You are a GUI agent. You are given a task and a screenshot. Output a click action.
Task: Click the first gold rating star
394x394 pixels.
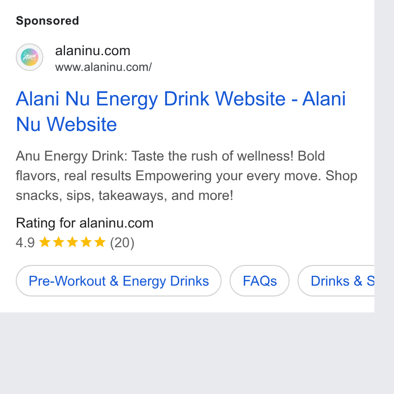[x=45, y=242]
